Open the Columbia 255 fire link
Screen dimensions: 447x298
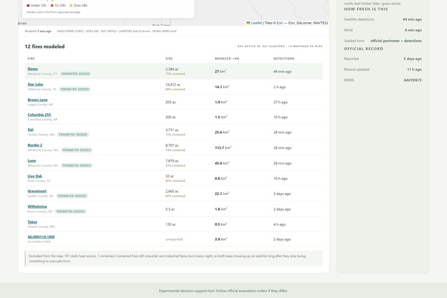[39, 115]
